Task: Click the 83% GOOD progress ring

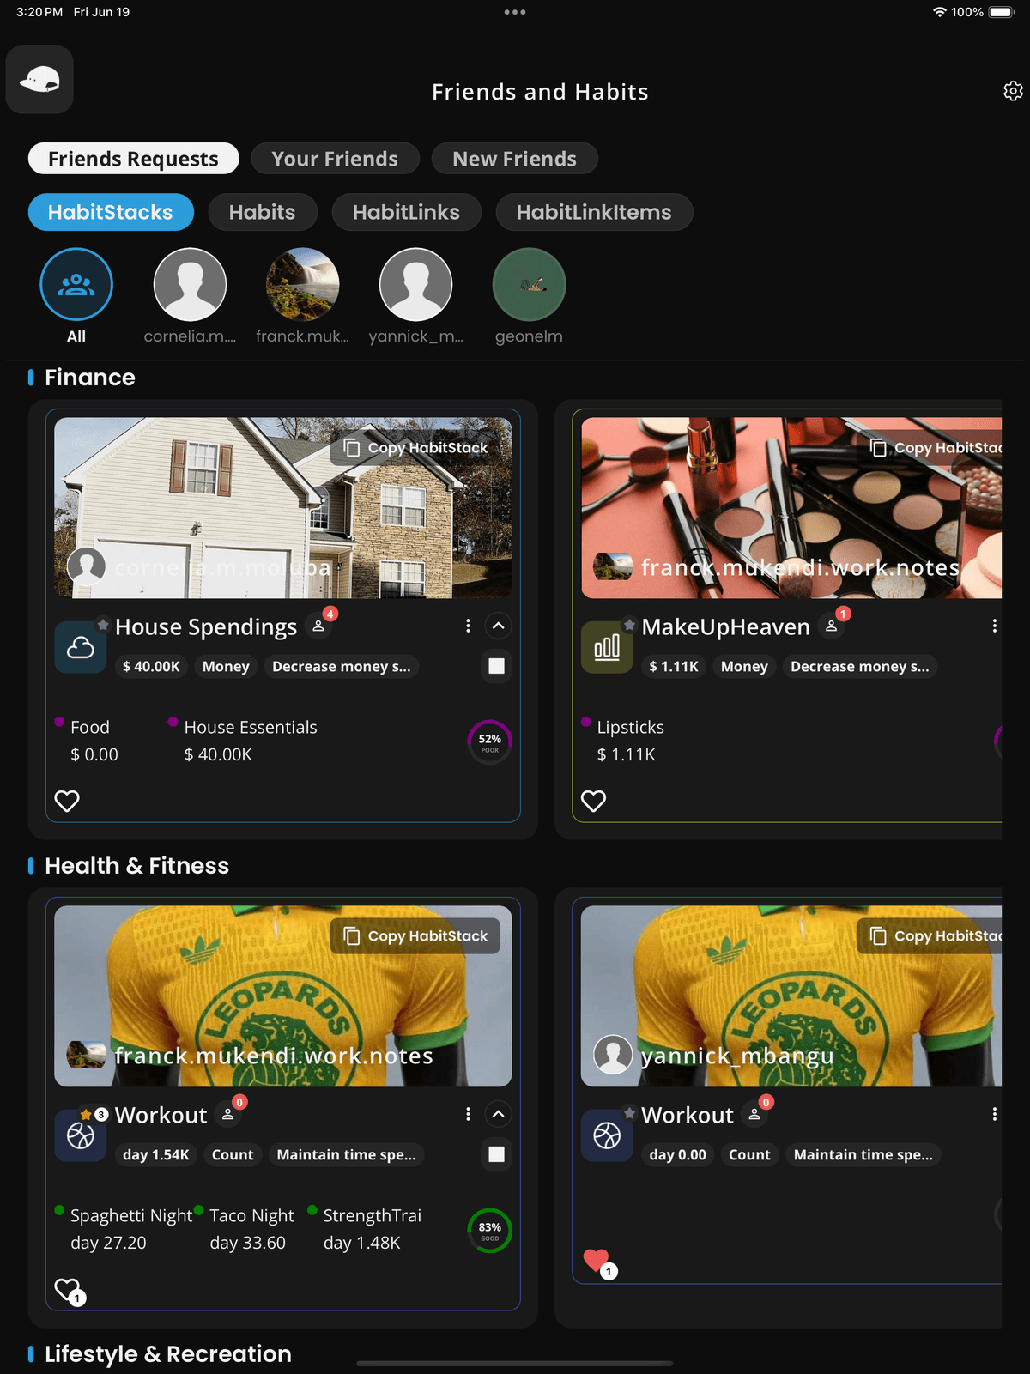Action: click(490, 1231)
